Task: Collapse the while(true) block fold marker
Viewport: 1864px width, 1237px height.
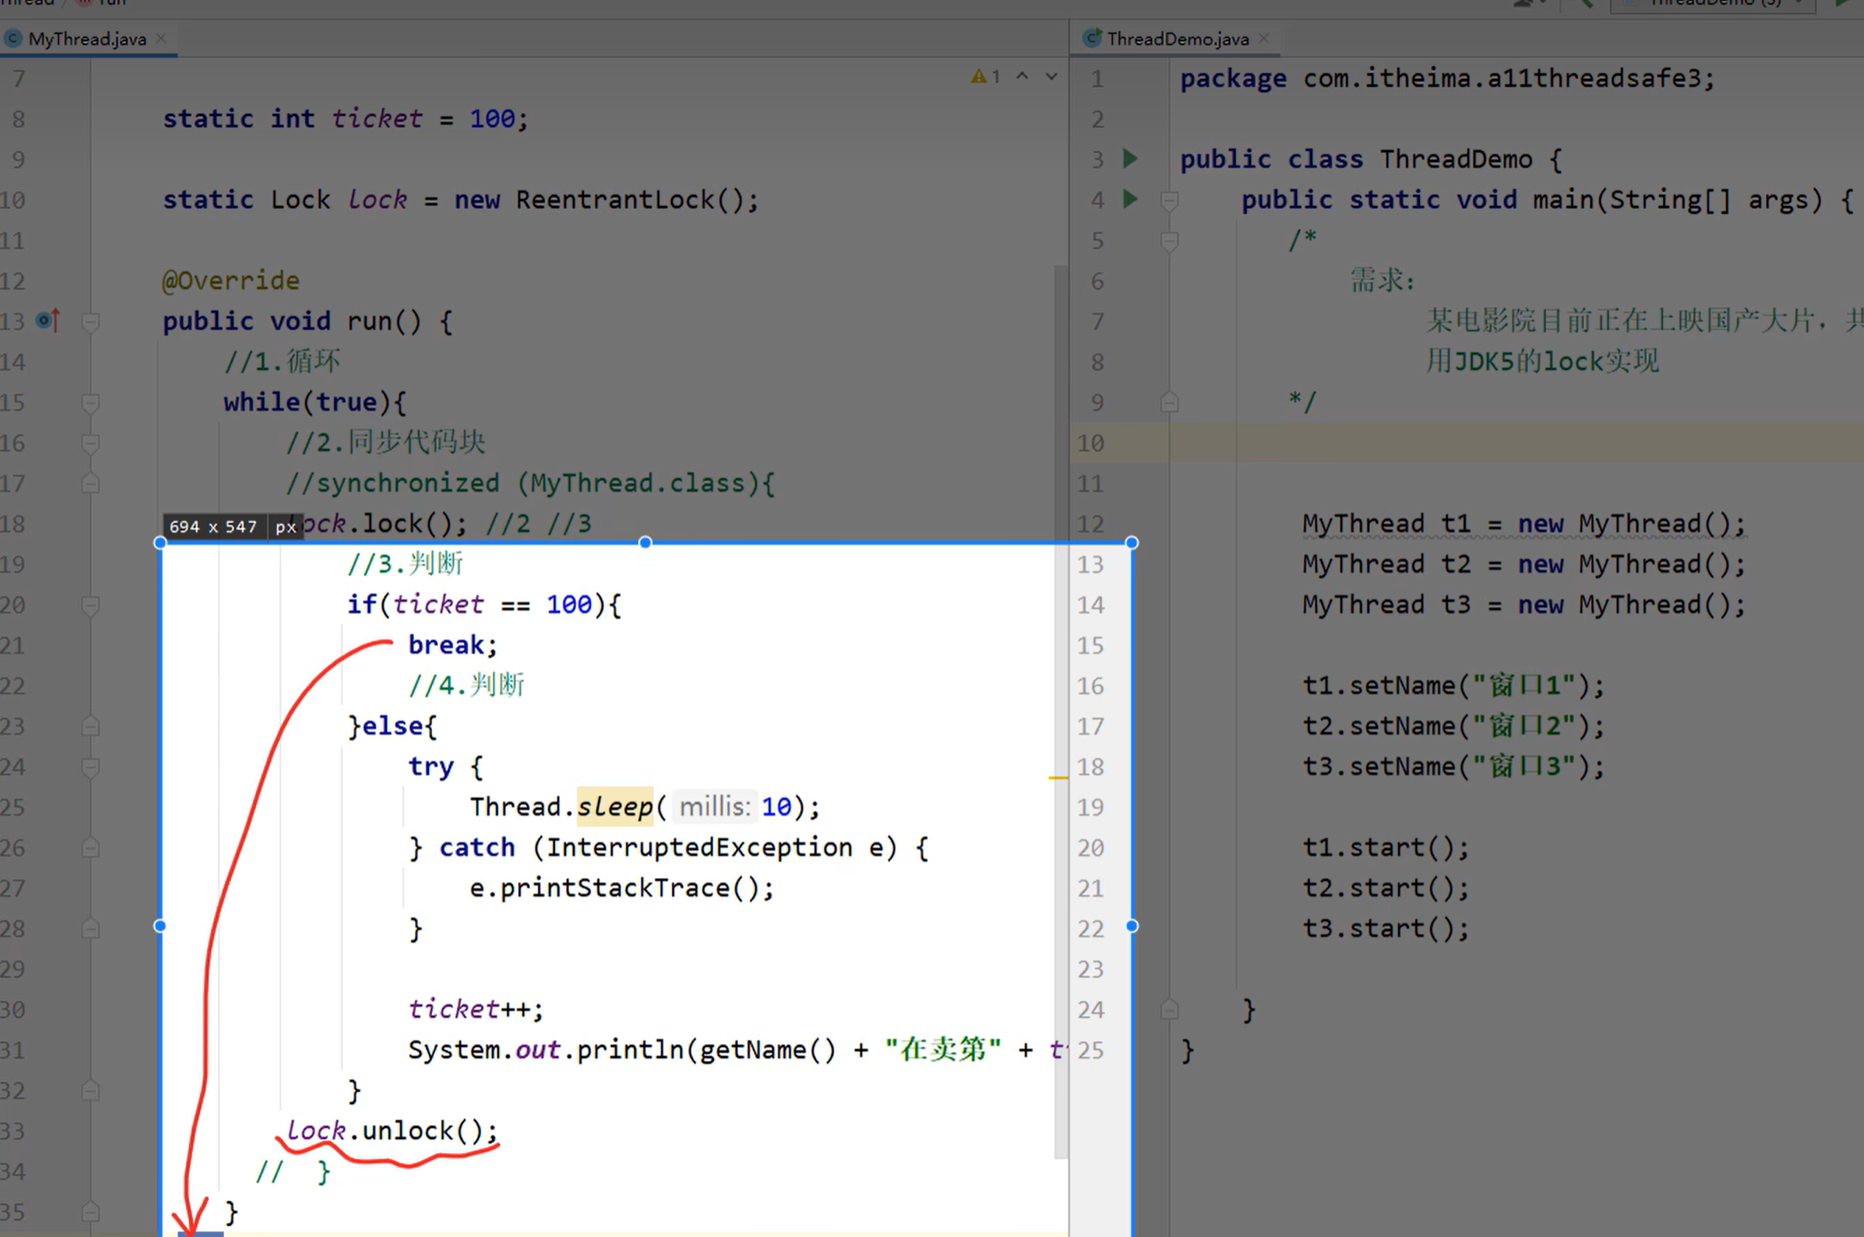Action: (90, 403)
